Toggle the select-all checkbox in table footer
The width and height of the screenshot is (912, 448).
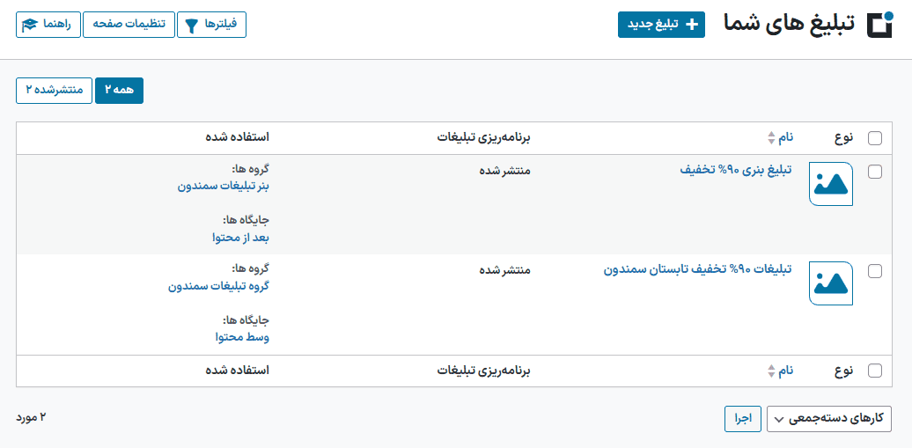[875, 371]
